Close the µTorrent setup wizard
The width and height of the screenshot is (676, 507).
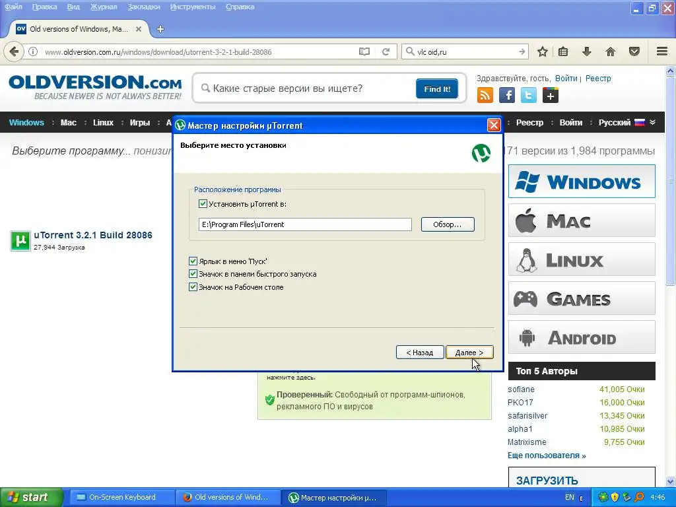click(x=494, y=125)
